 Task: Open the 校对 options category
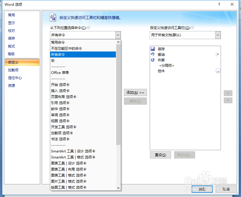tap(22, 31)
